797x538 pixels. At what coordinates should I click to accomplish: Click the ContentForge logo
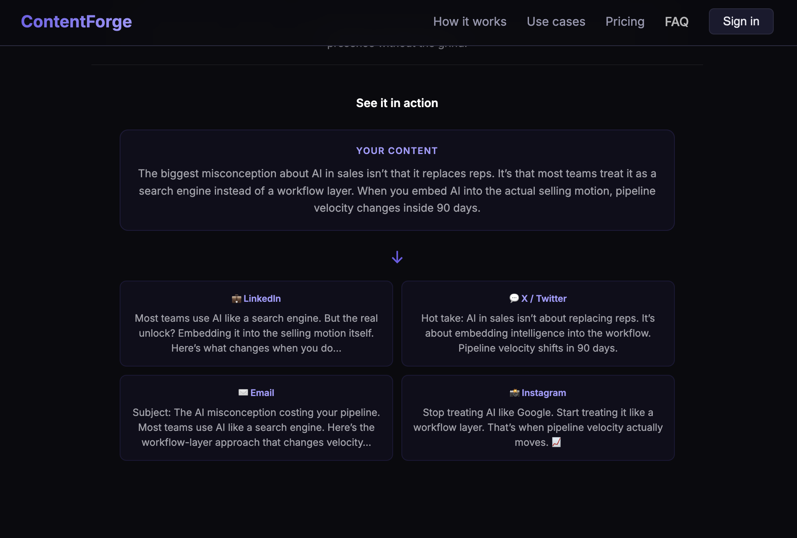point(76,21)
